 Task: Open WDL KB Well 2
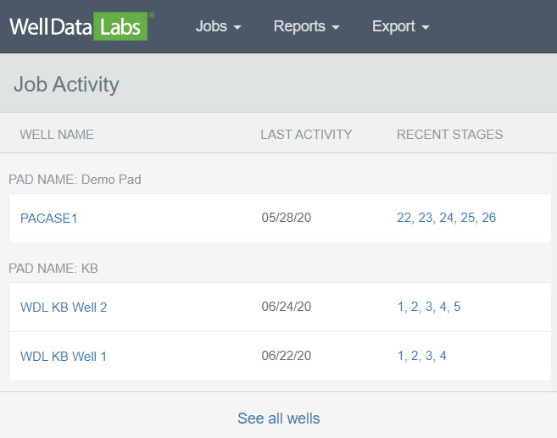tap(64, 307)
